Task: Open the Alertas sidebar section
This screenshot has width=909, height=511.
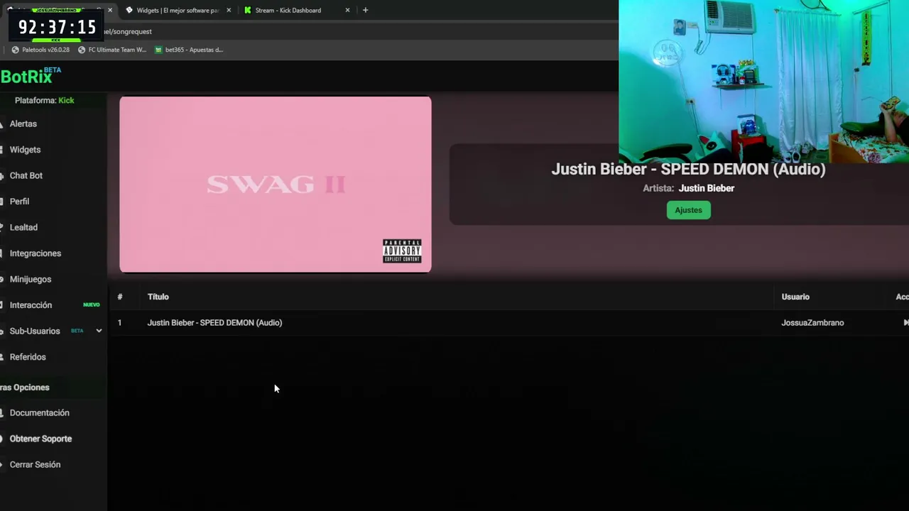Action: (x=23, y=123)
